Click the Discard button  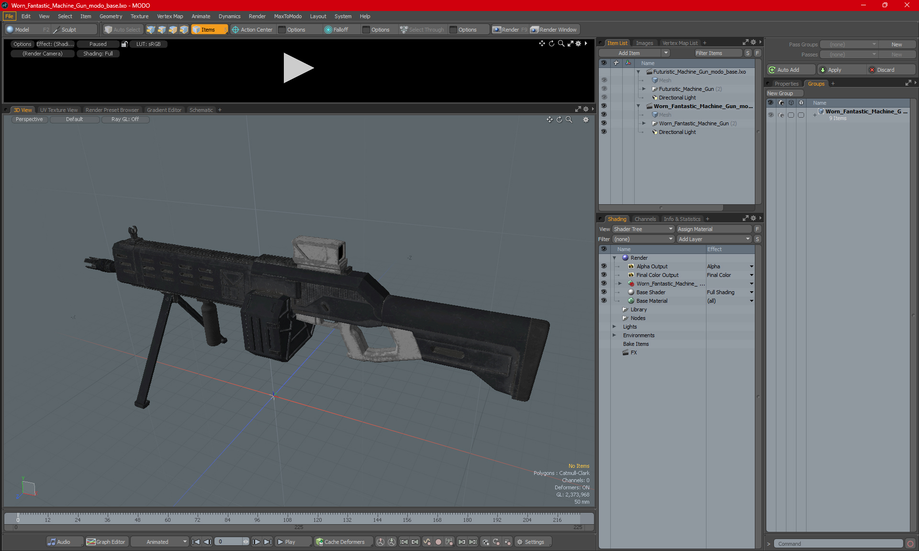[891, 70]
